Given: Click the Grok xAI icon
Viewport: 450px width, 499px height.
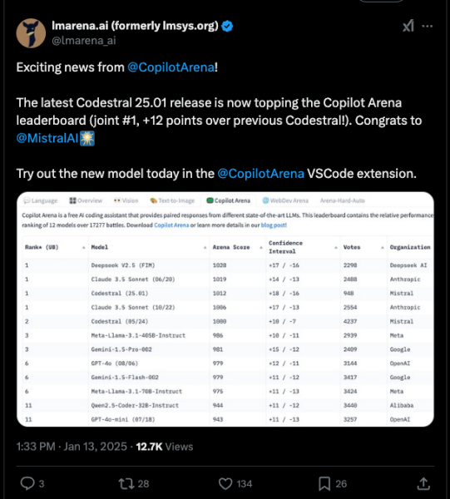Looking at the screenshot, I should [408, 26].
